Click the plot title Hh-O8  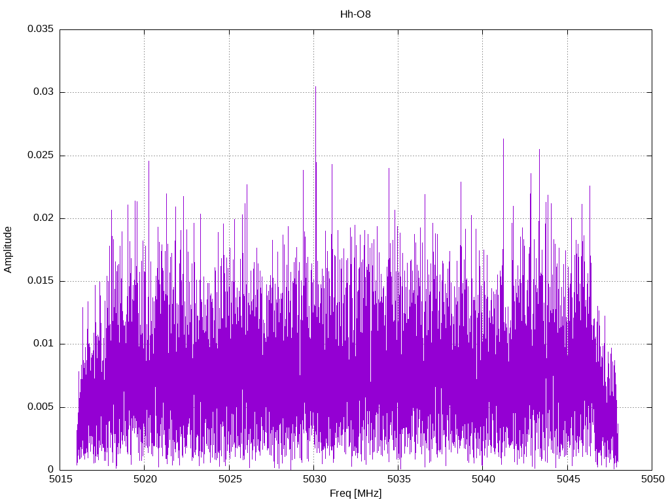(355, 14)
